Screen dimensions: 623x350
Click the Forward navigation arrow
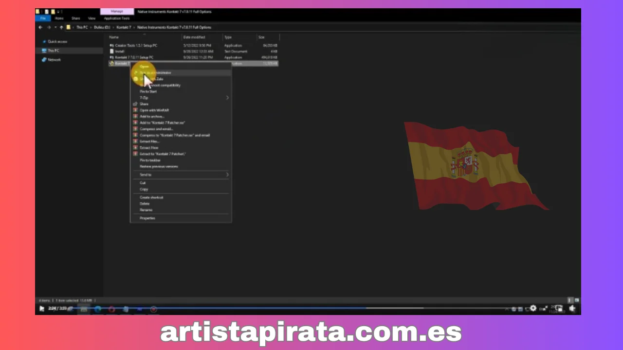(x=48, y=27)
